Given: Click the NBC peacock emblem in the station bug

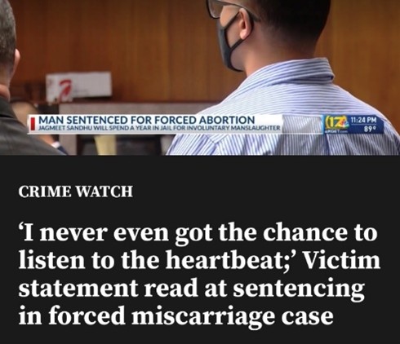Looking at the screenshot, I should tap(342, 123).
